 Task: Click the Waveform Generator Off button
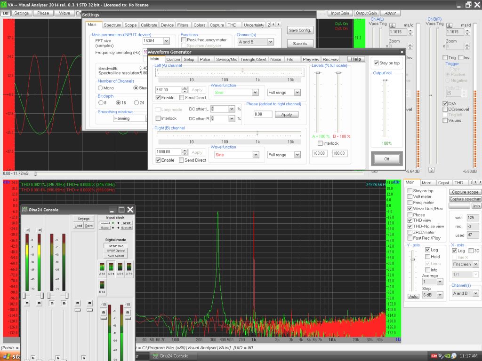[x=387, y=159]
